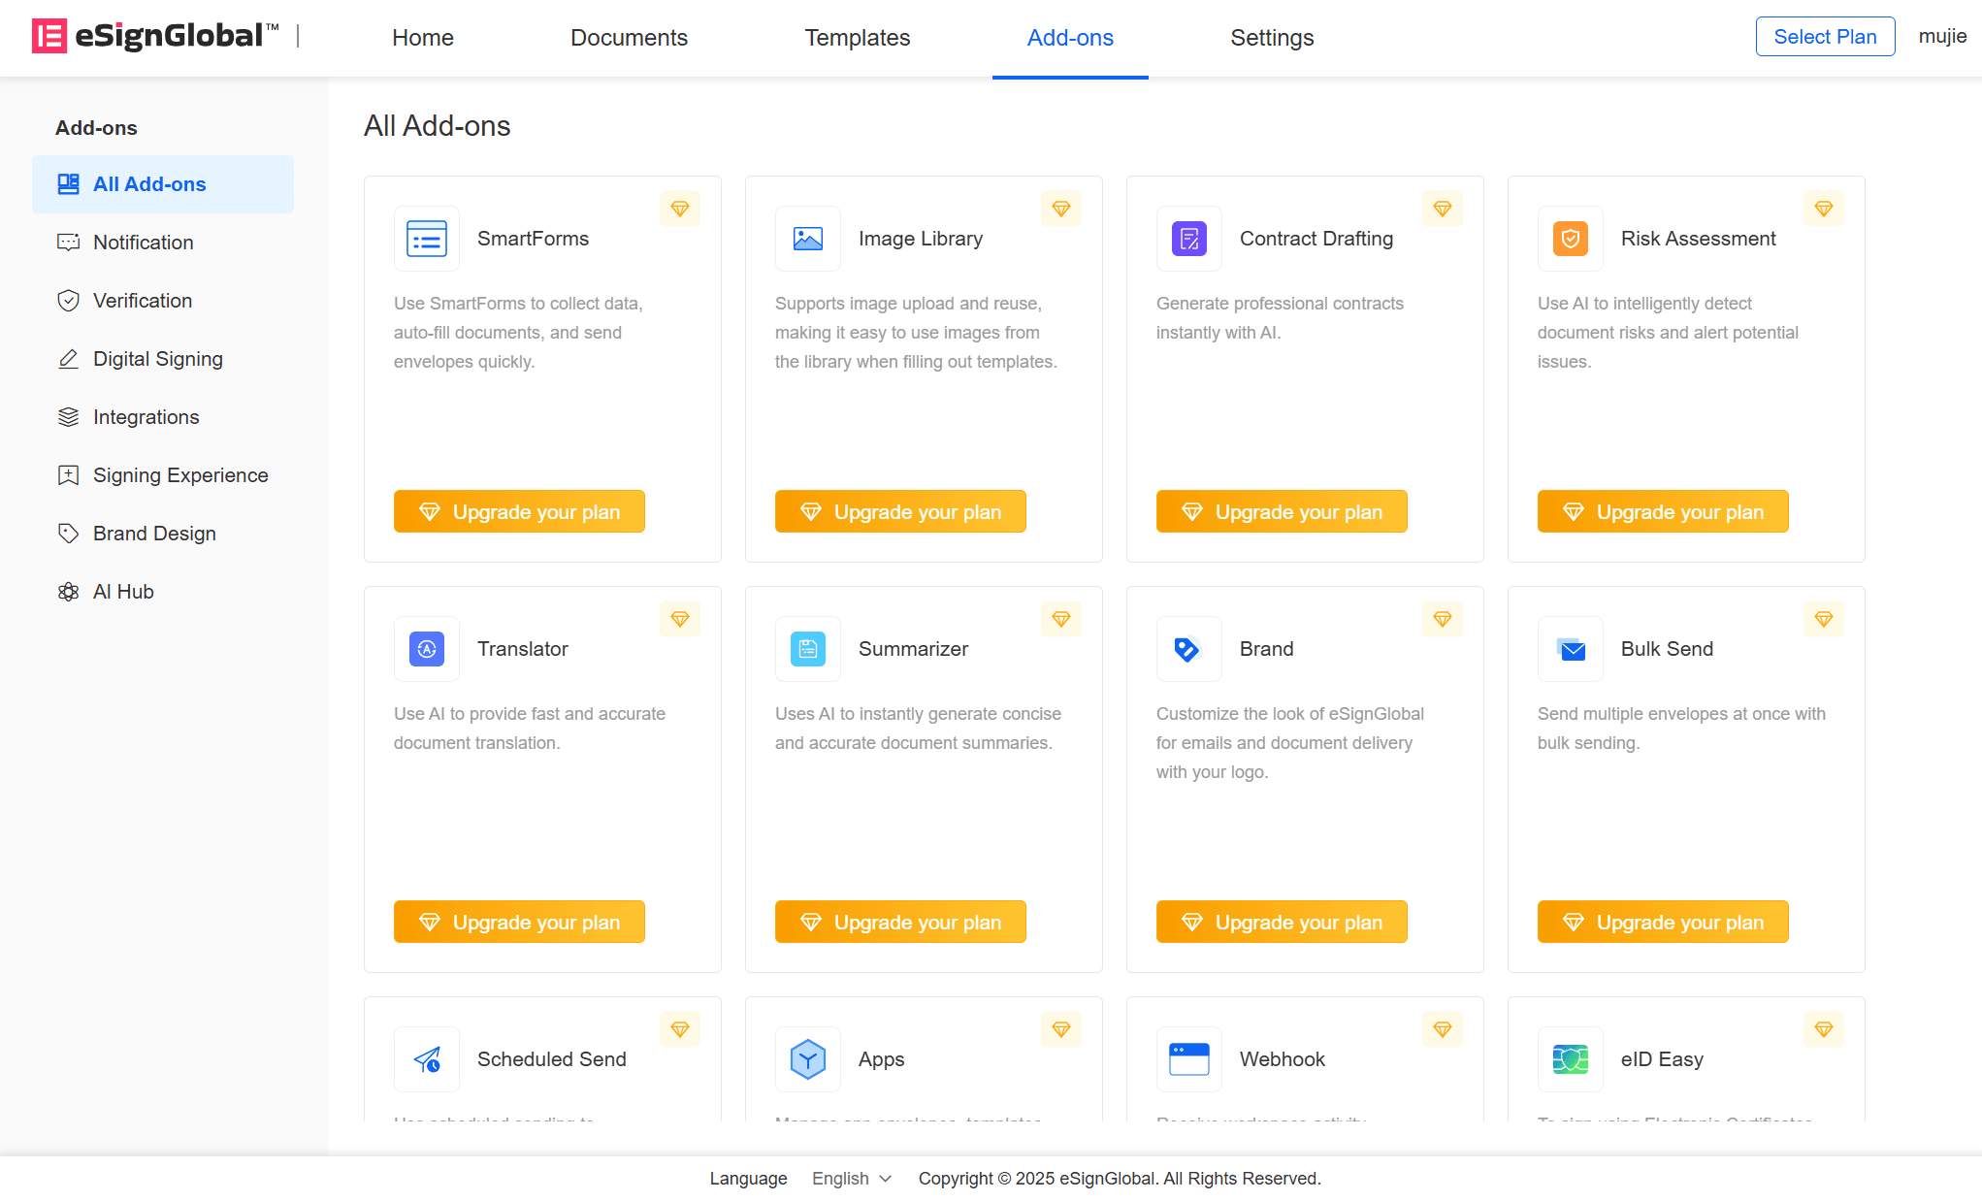
Task: Click the Digital Signing pen icon
Action: 68,359
